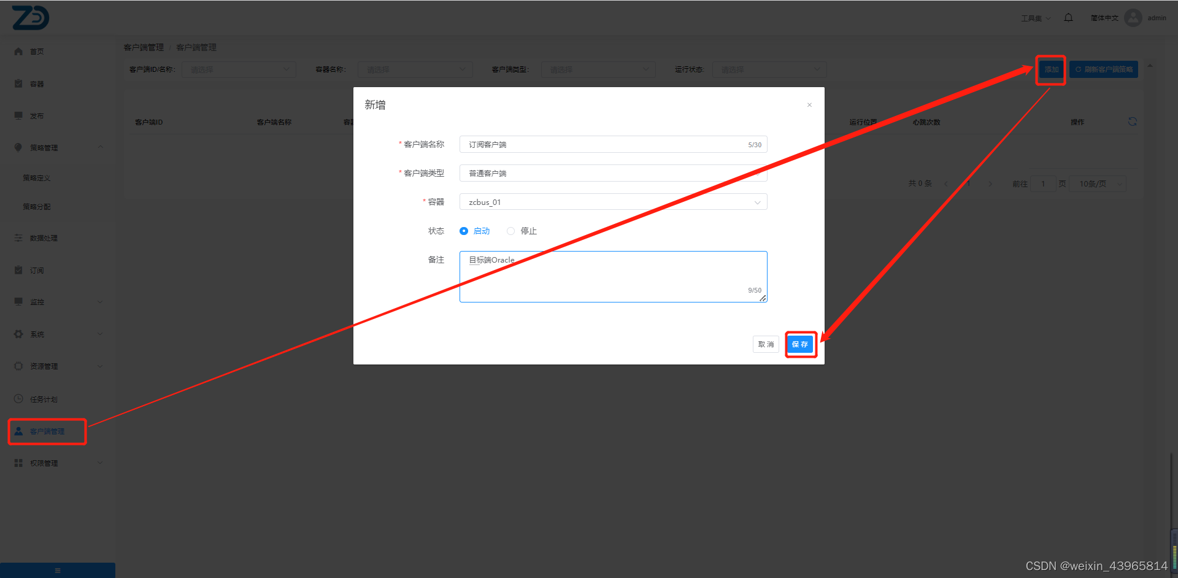Open 首页 in the sidebar
This screenshot has height=578, width=1178.
(37, 52)
